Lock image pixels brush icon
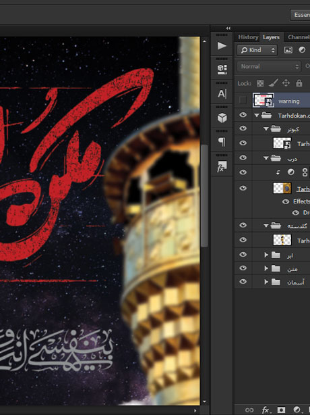Screen dimensions: 310x415 (x=274, y=83)
